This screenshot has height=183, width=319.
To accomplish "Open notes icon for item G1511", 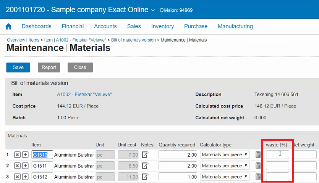I will coord(145,165).
